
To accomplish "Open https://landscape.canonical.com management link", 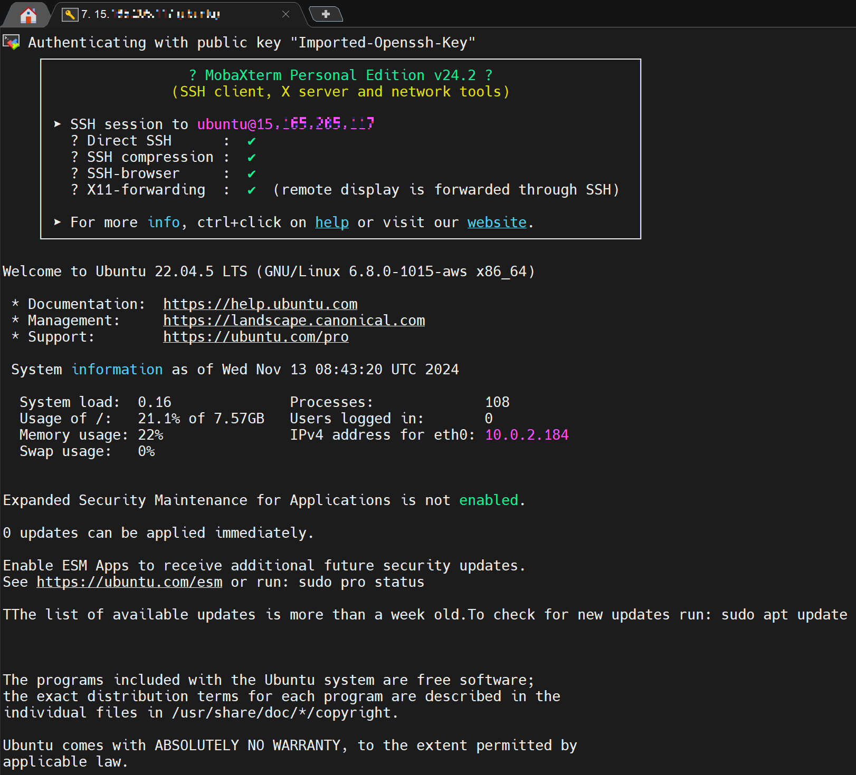I will point(294,321).
